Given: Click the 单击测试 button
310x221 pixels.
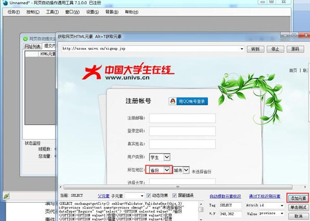Looking at the screenshot, I should pos(298,207).
